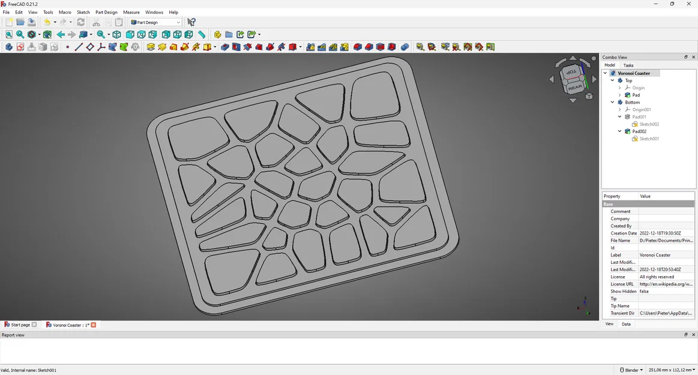698x375 pixels.
Task: Select Sketch001 in the model tree
Action: [x=649, y=139]
